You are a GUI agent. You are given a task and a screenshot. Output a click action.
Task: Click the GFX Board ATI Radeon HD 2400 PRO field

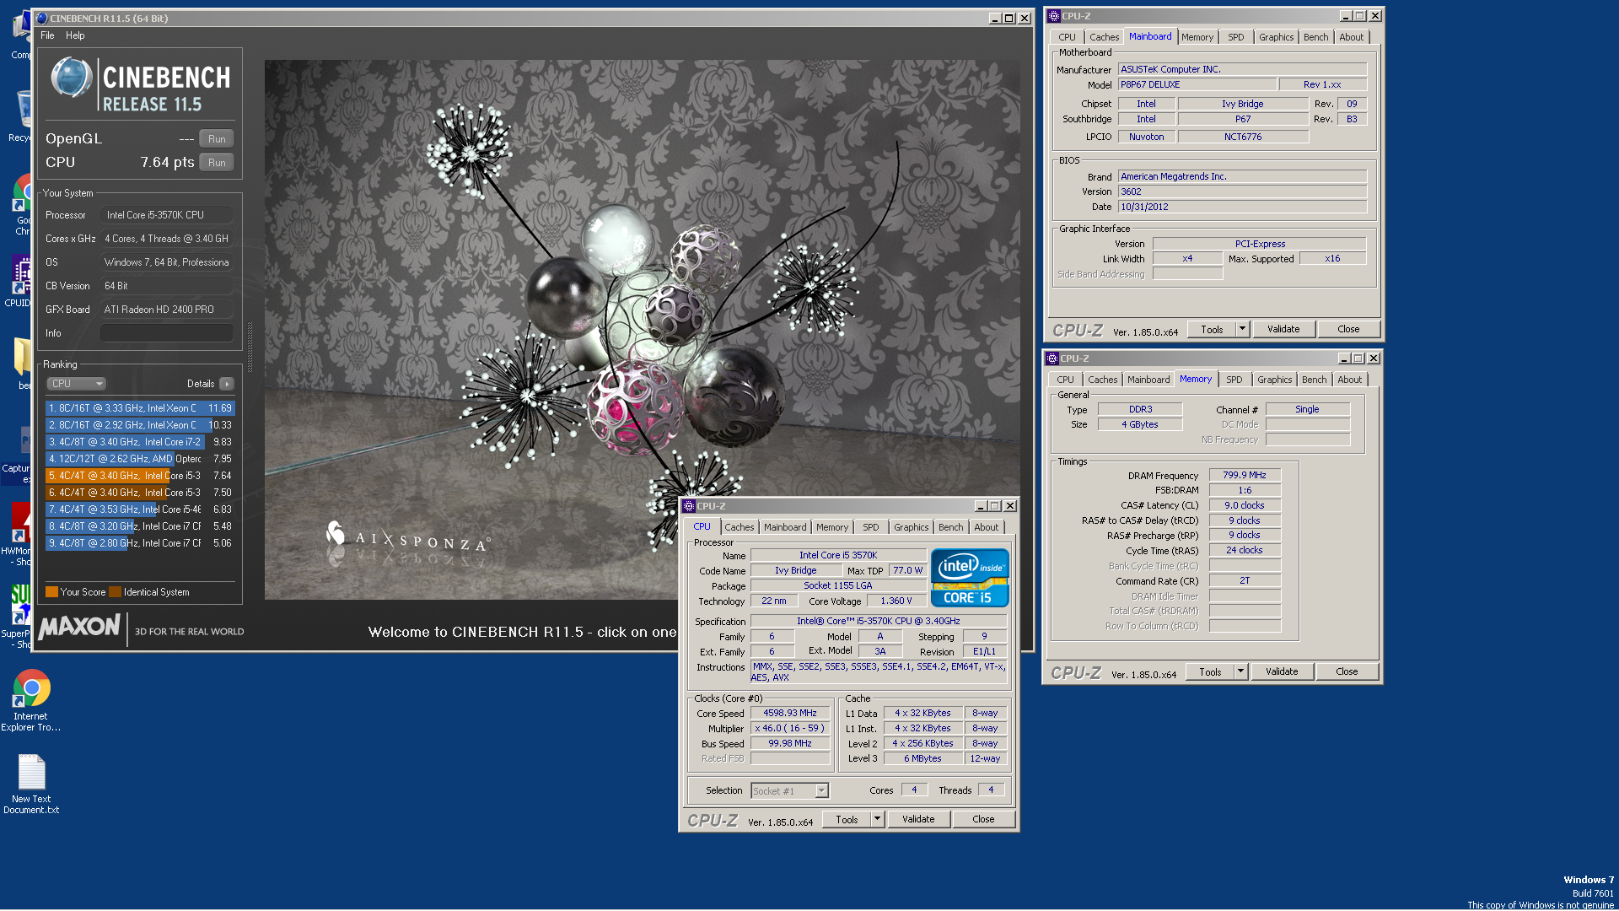pos(166,310)
